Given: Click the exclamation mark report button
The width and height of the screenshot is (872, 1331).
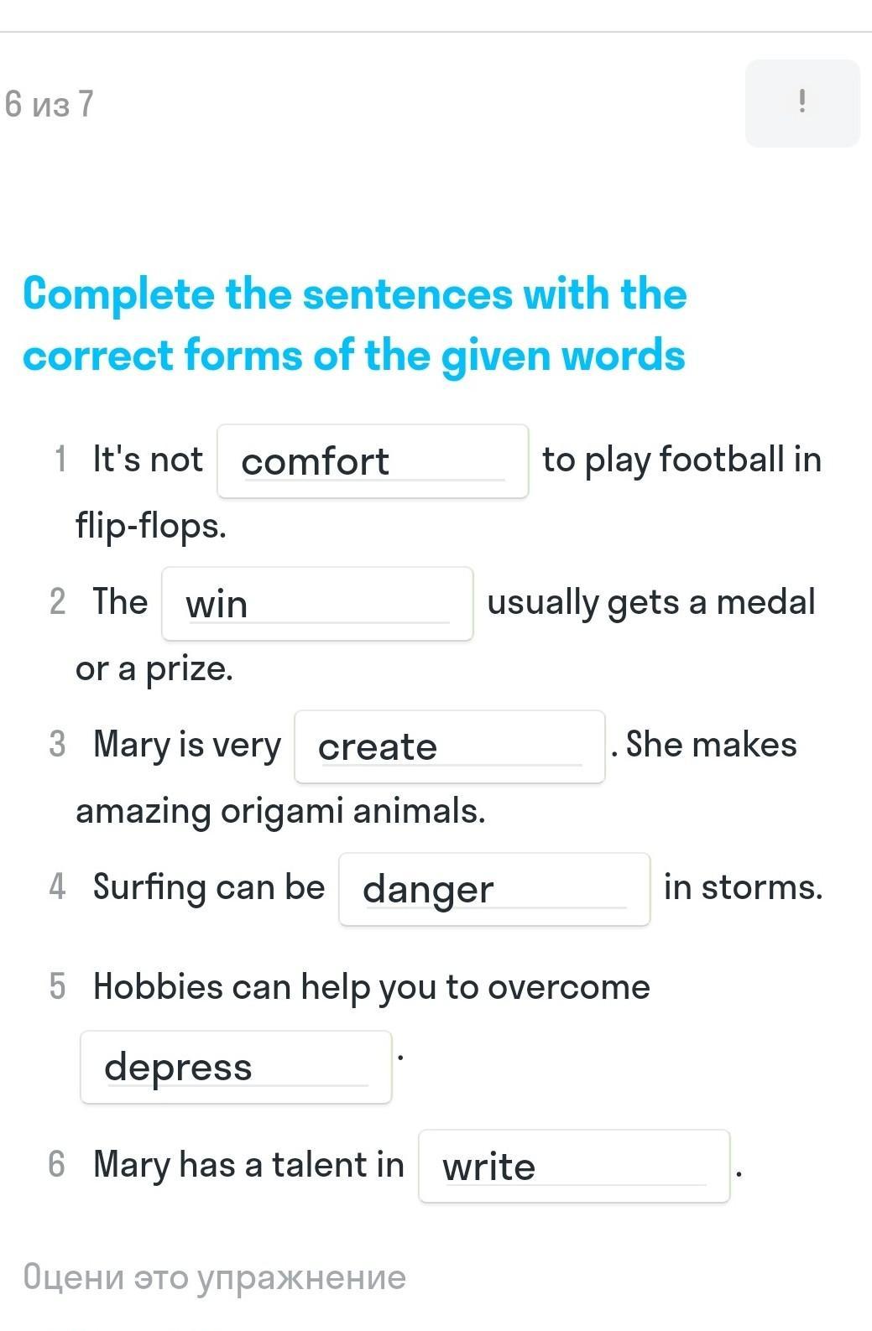Looking at the screenshot, I should click(x=802, y=103).
